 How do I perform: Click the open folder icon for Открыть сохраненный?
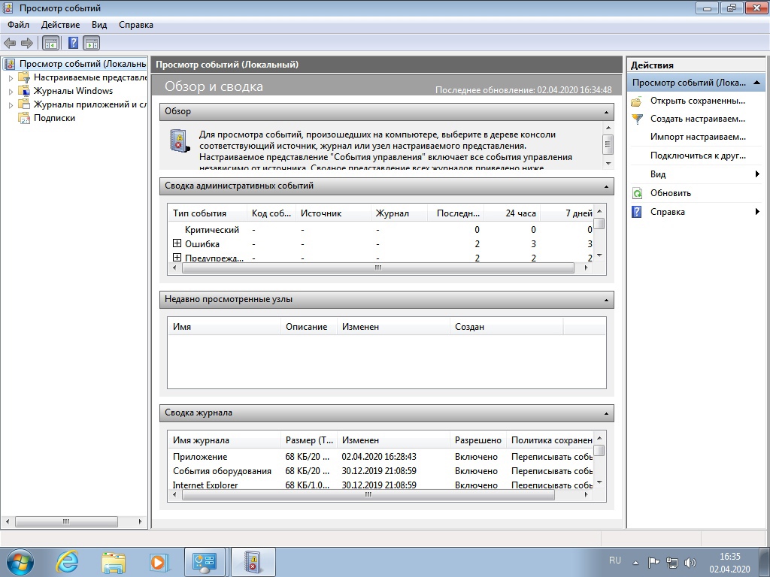click(x=637, y=101)
